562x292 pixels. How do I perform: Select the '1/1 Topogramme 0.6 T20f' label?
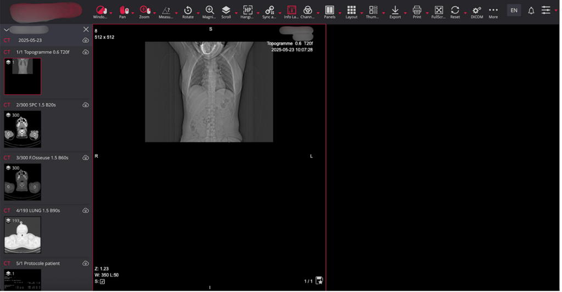pyautogui.click(x=43, y=52)
